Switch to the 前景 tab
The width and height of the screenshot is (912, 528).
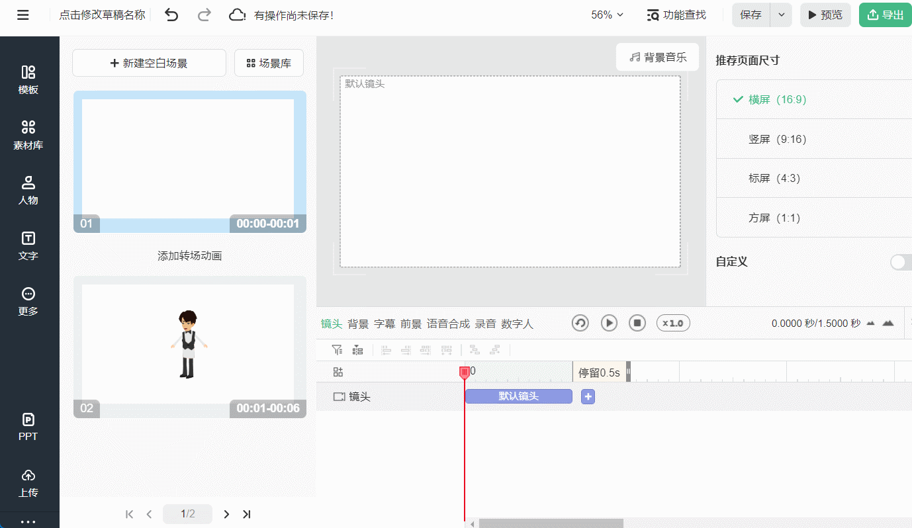(411, 324)
